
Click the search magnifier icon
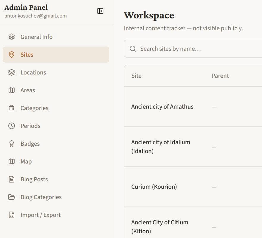click(x=133, y=49)
